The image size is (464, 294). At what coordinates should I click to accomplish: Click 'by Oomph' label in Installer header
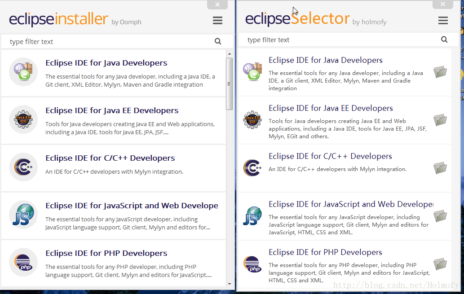[126, 22]
